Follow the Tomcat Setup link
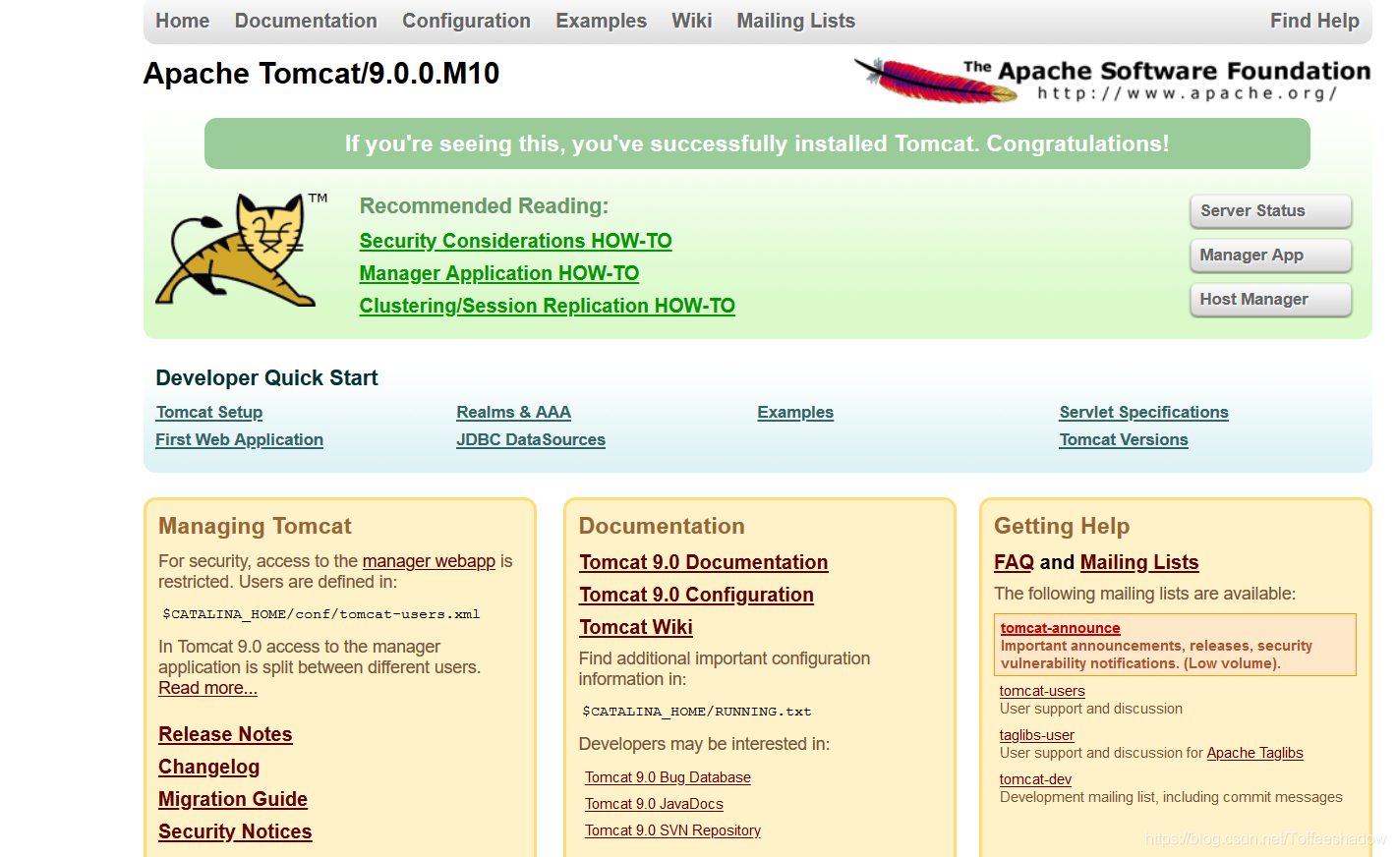This screenshot has width=1396, height=857. click(x=208, y=413)
